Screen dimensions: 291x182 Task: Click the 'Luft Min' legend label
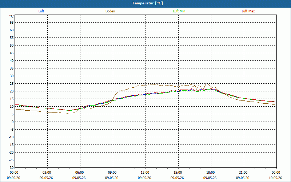click(179, 11)
